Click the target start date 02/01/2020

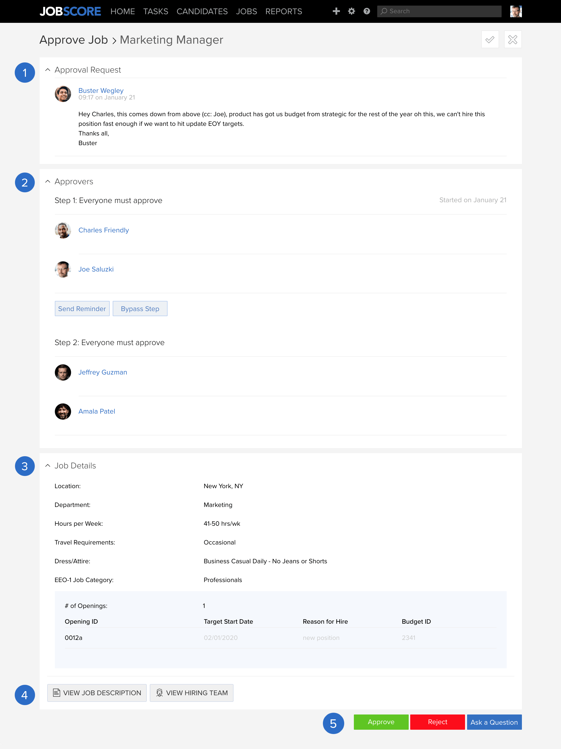click(x=221, y=638)
